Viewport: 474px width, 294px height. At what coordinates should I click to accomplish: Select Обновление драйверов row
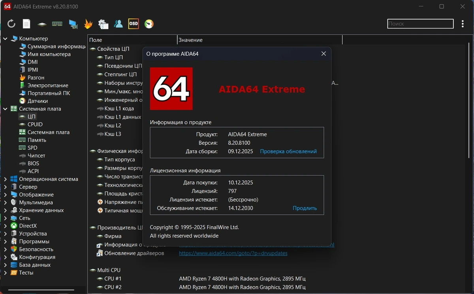tap(134, 253)
